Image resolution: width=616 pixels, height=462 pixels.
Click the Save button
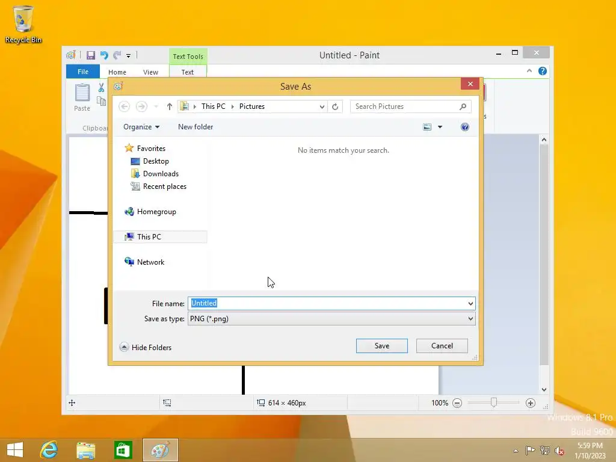click(382, 346)
